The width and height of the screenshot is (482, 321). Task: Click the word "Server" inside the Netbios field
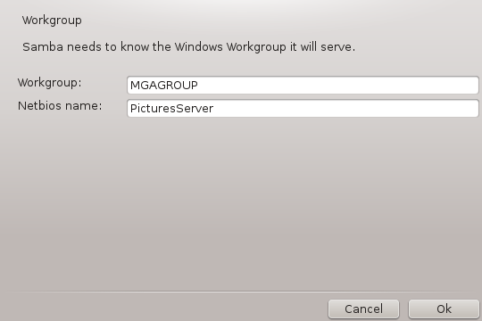click(195, 109)
